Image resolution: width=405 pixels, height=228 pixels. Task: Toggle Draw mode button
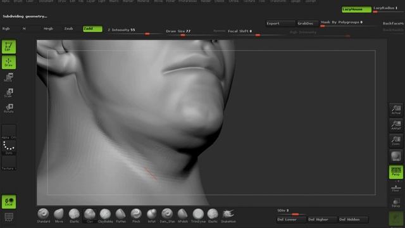[9, 62]
